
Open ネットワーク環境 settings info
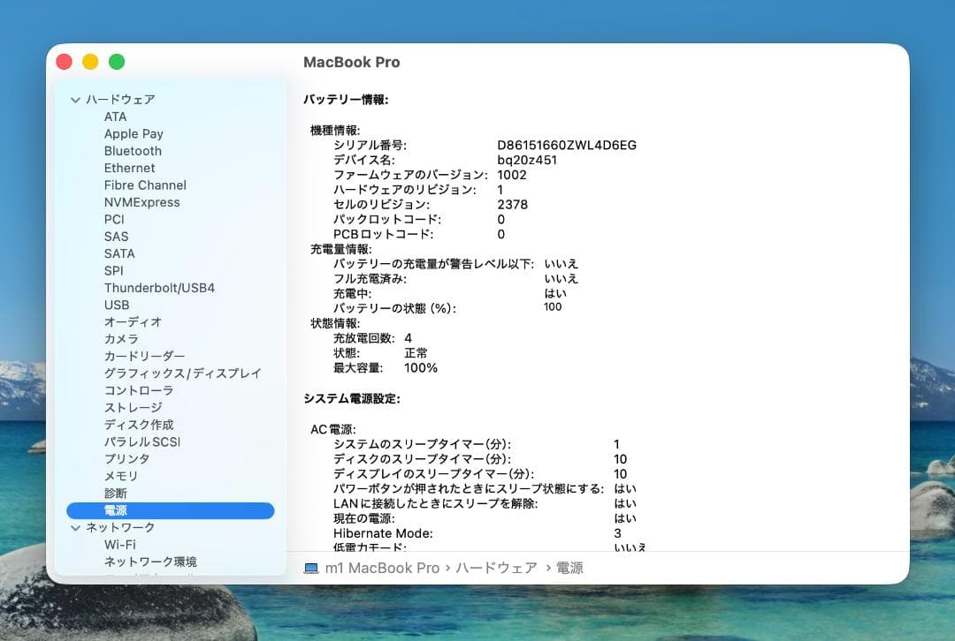(x=149, y=562)
